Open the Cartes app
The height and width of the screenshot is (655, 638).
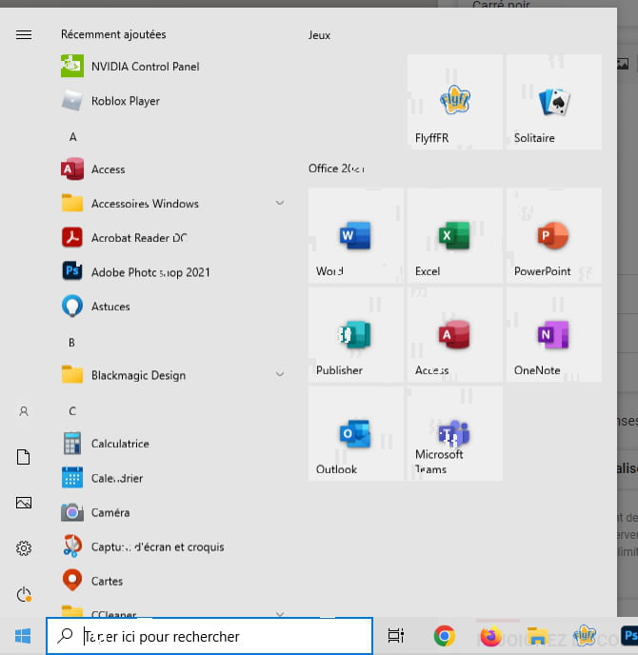[173, 581]
